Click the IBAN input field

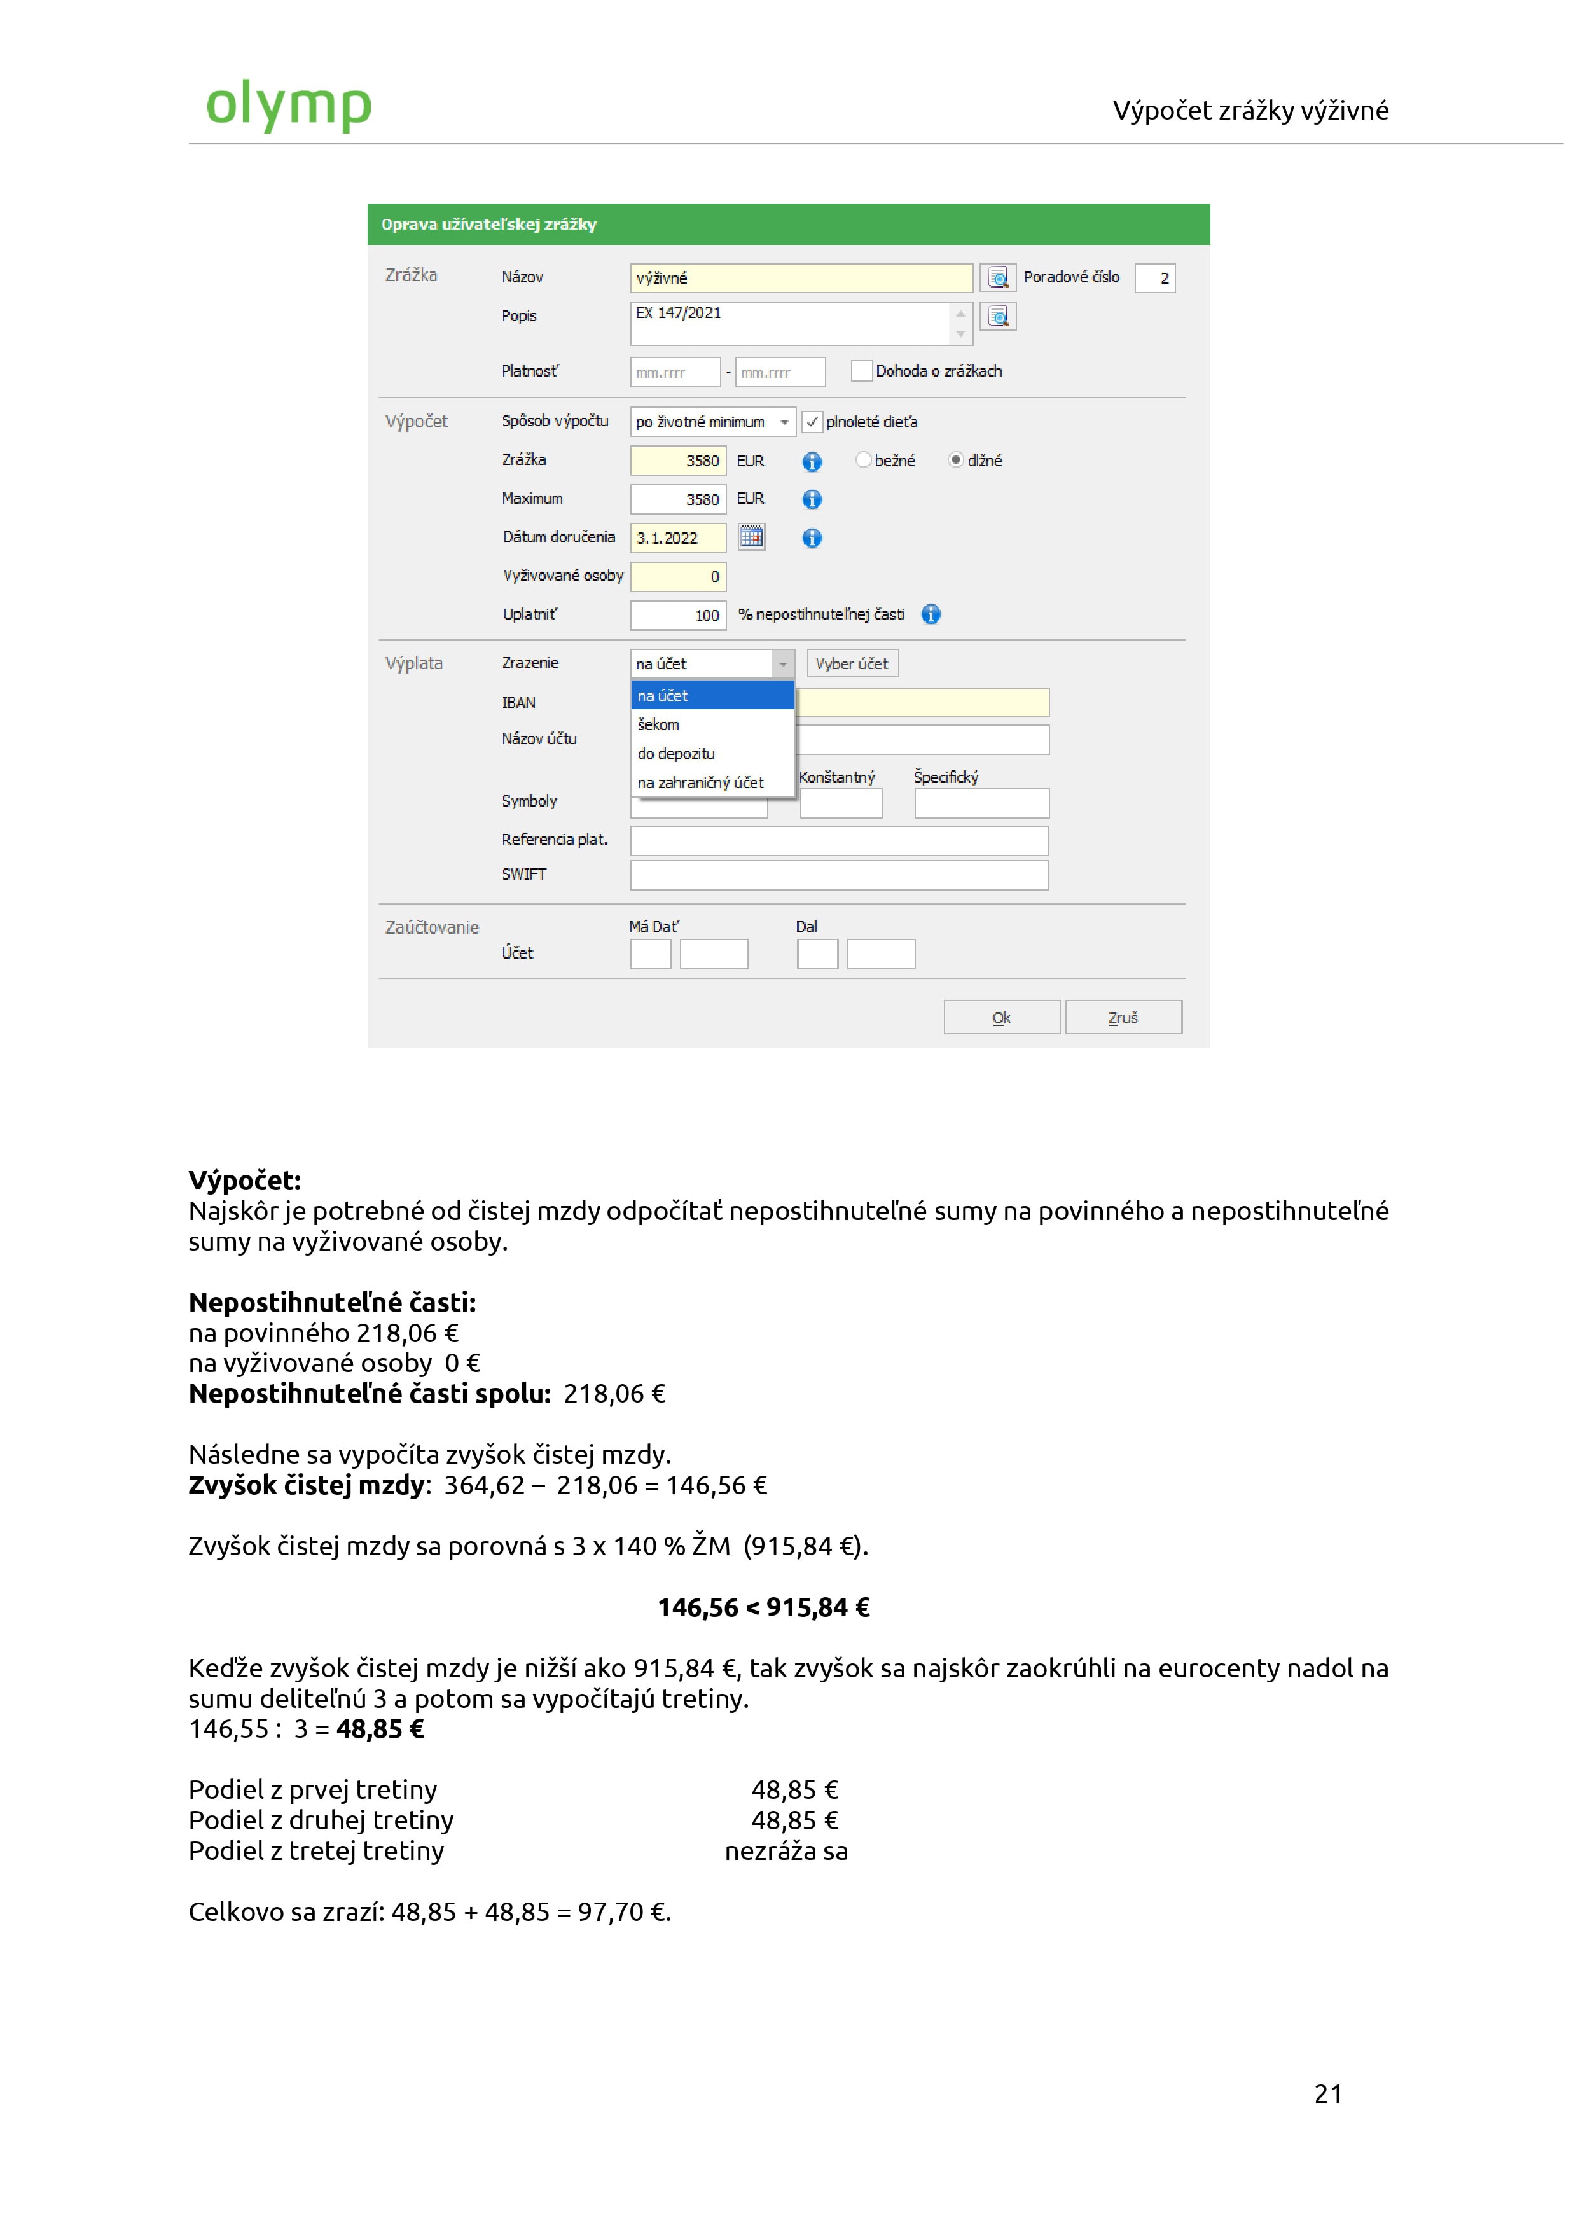[x=923, y=703]
